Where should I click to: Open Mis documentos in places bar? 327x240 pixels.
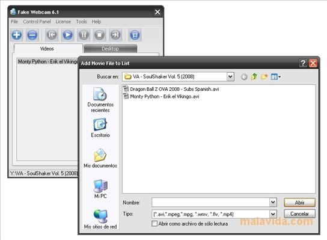pyautogui.click(x=100, y=158)
